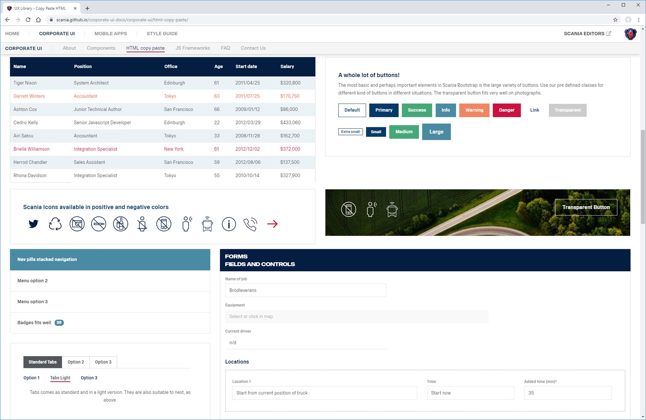
Task: Click the circled information 'i' icon
Action: [x=229, y=224]
